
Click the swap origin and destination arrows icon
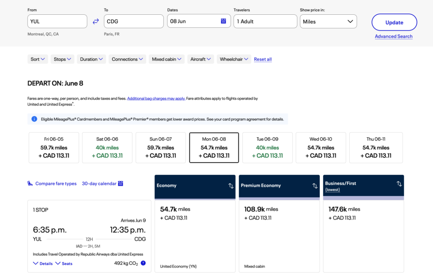click(95, 21)
